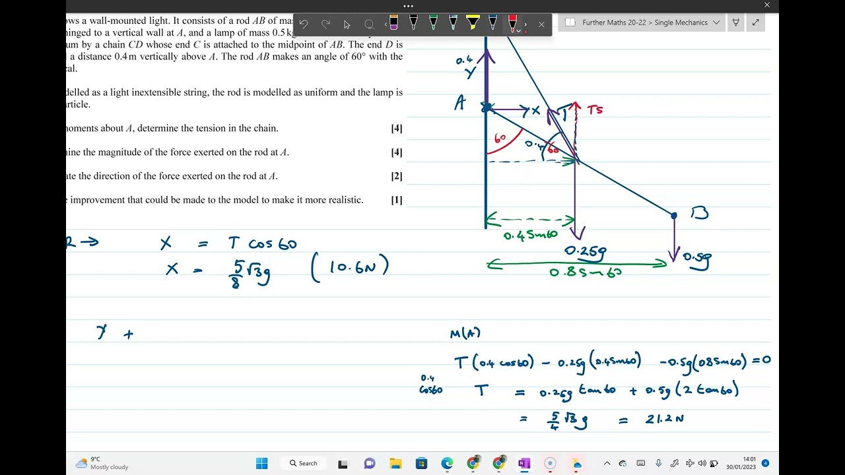Viewport: 845px width, 475px height.
Task: Open the notebook icon beside Further Maths
Action: (x=570, y=22)
